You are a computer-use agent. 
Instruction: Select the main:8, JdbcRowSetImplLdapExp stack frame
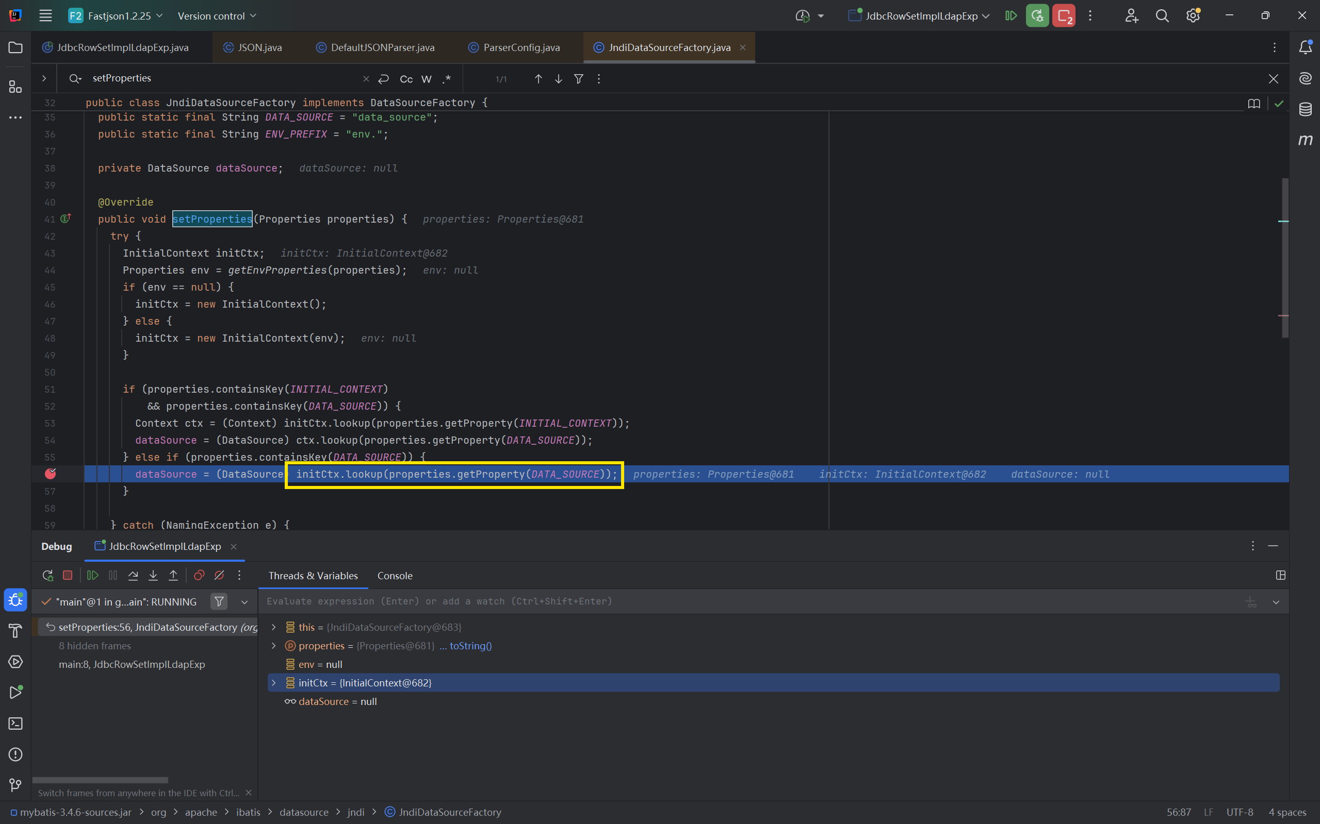(x=132, y=664)
